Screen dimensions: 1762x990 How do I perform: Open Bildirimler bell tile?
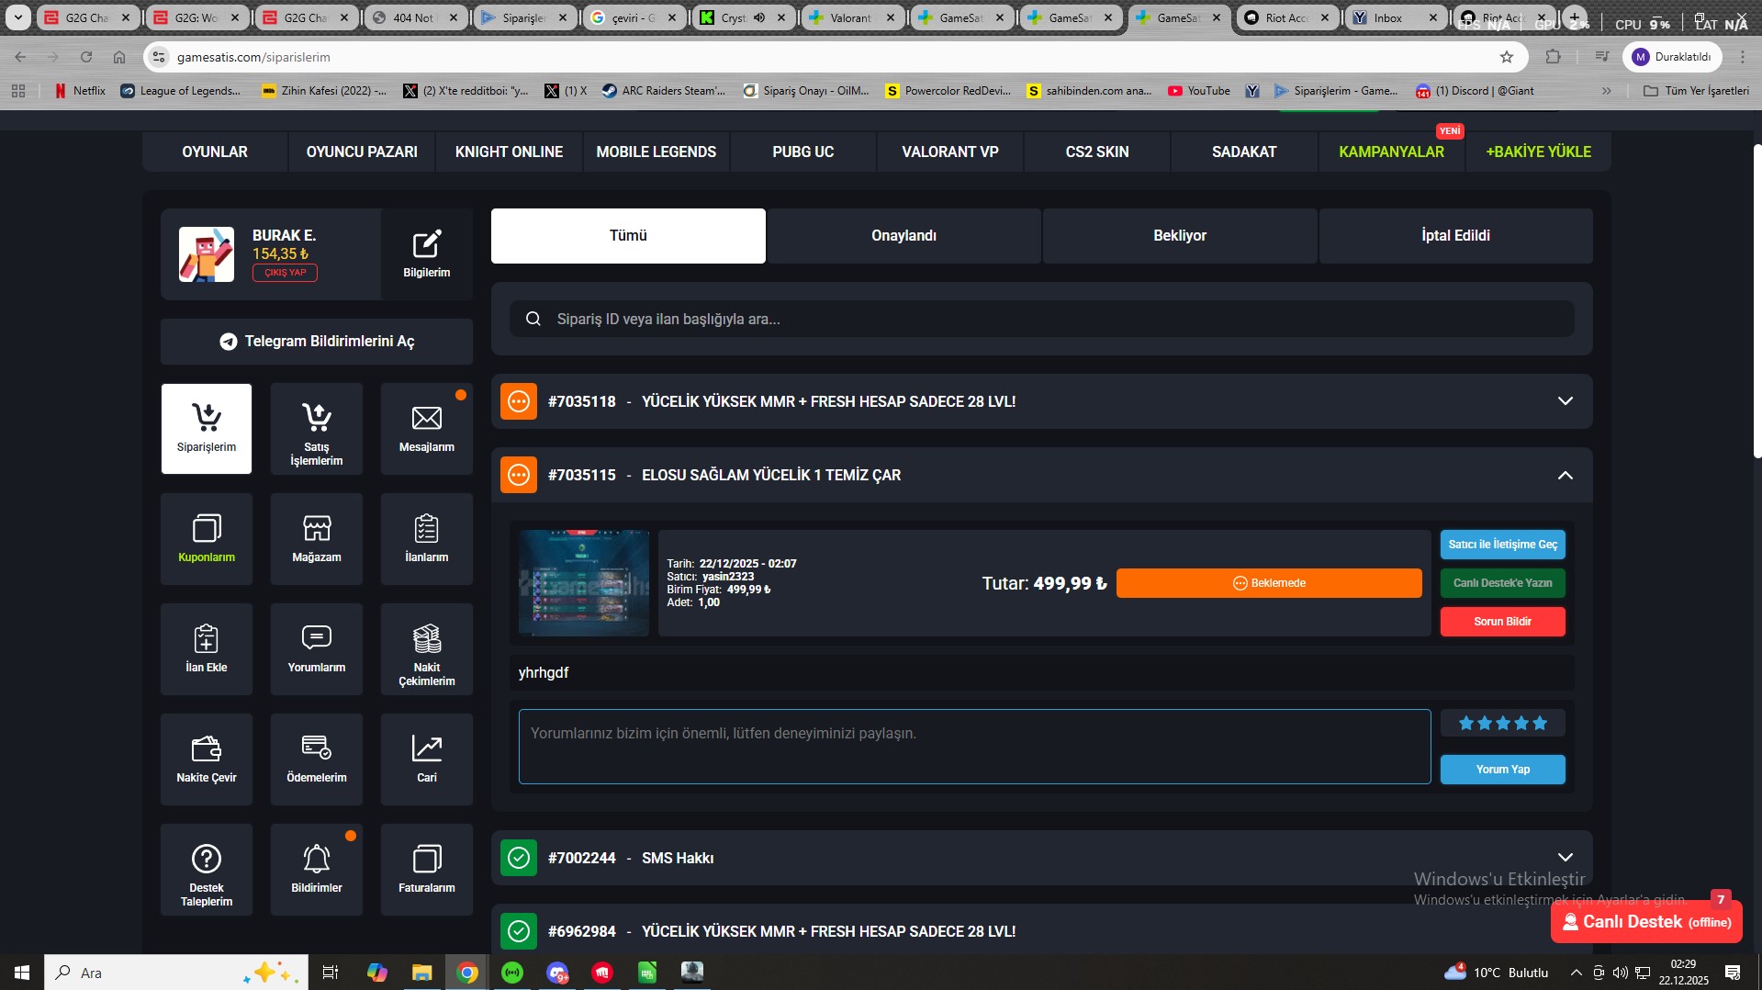click(x=317, y=870)
